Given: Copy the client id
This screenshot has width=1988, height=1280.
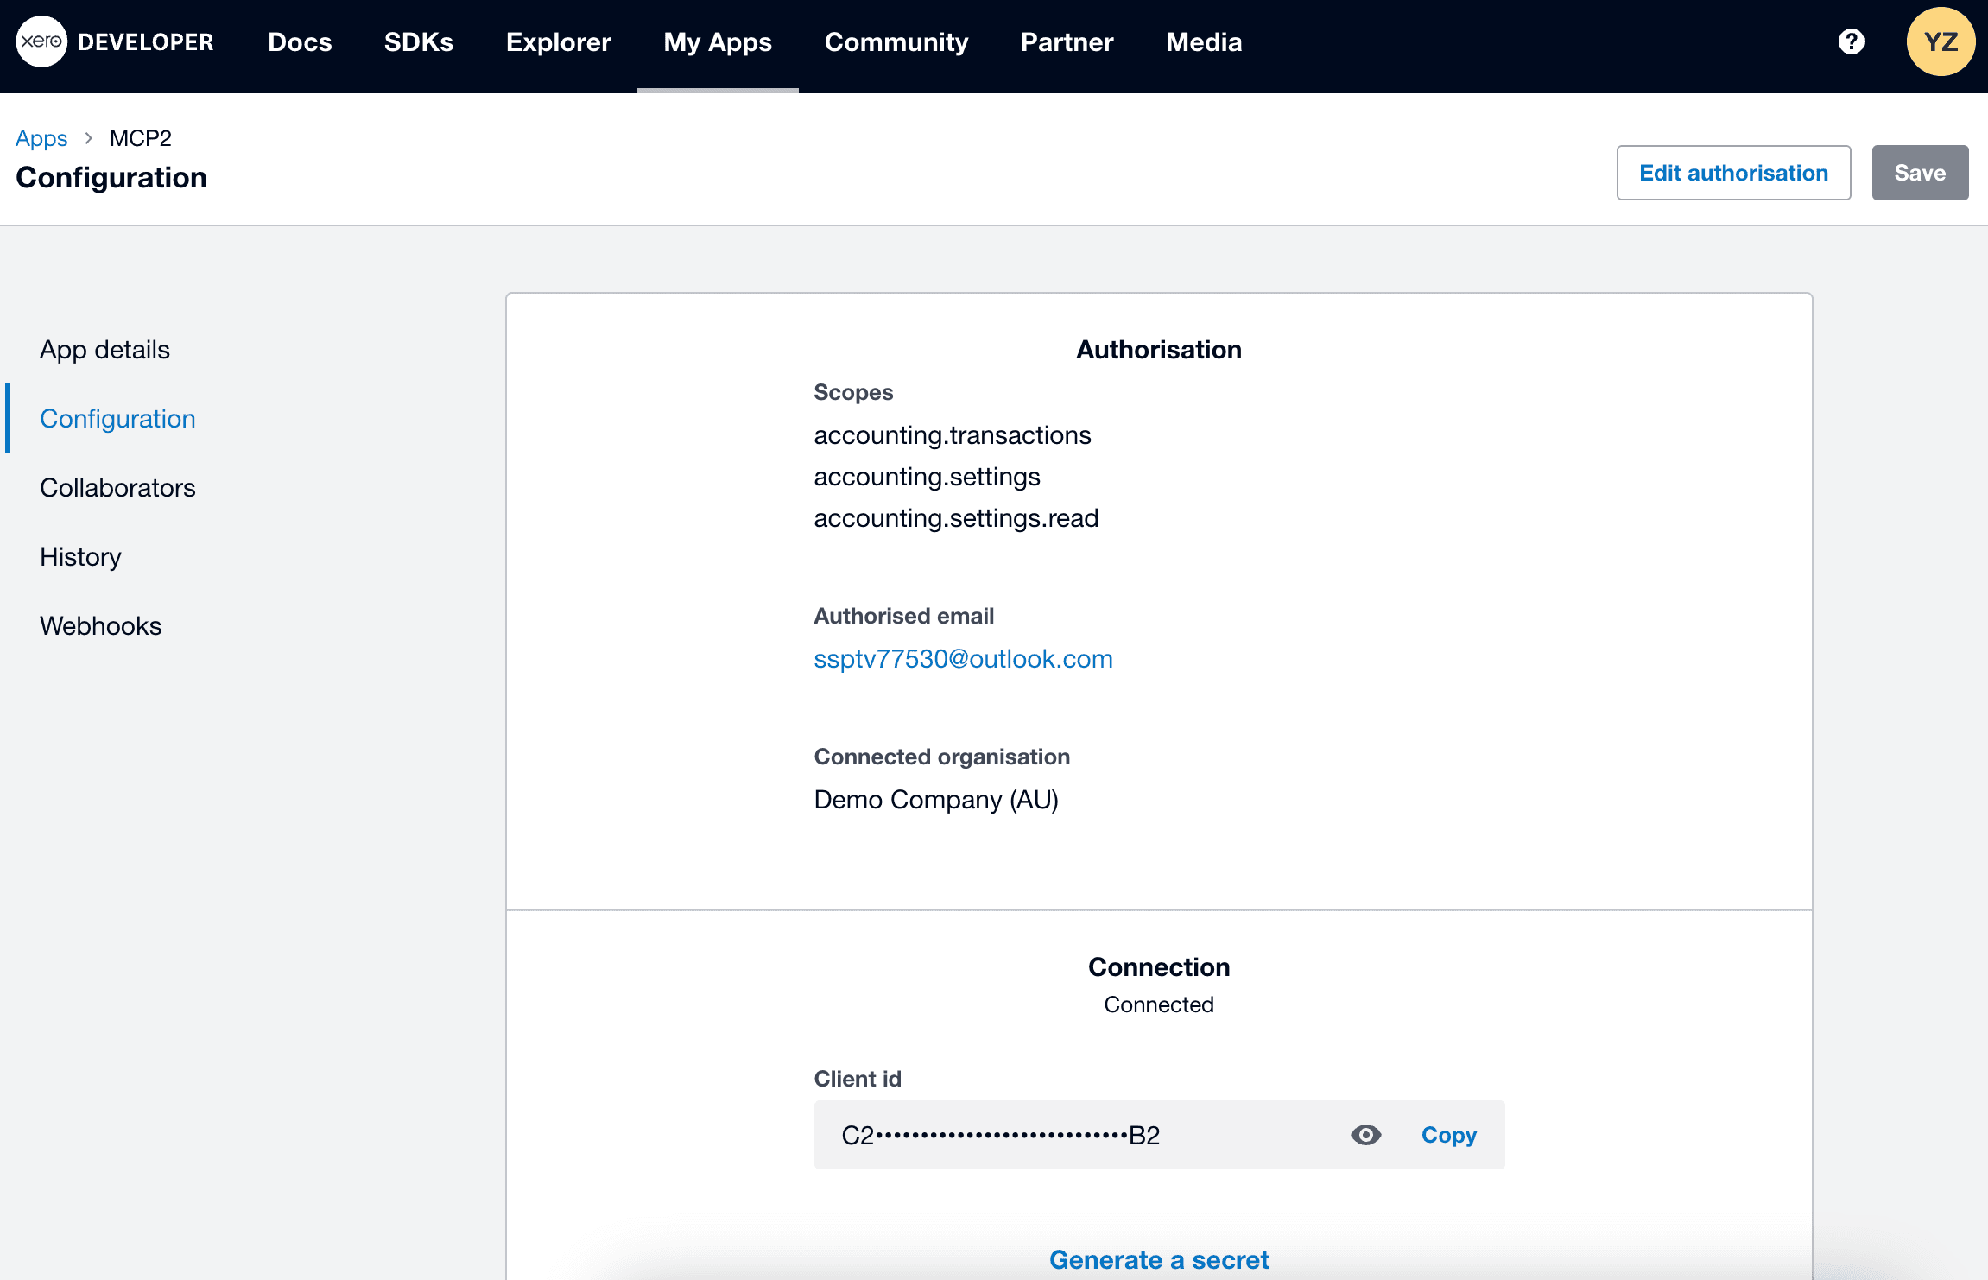Looking at the screenshot, I should (x=1448, y=1135).
